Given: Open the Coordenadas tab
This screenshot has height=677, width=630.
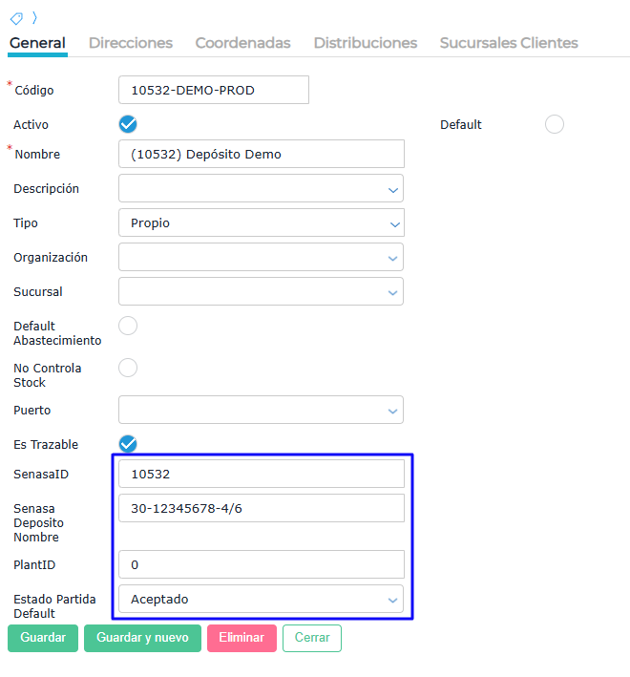Looking at the screenshot, I should (242, 43).
